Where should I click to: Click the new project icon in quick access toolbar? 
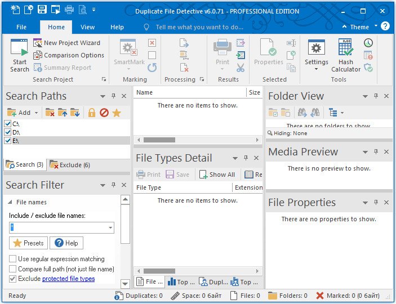click(15, 10)
